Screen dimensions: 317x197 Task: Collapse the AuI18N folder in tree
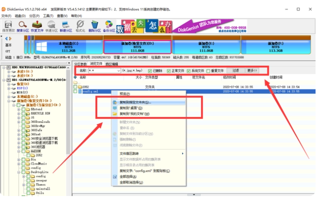click(19, 151)
